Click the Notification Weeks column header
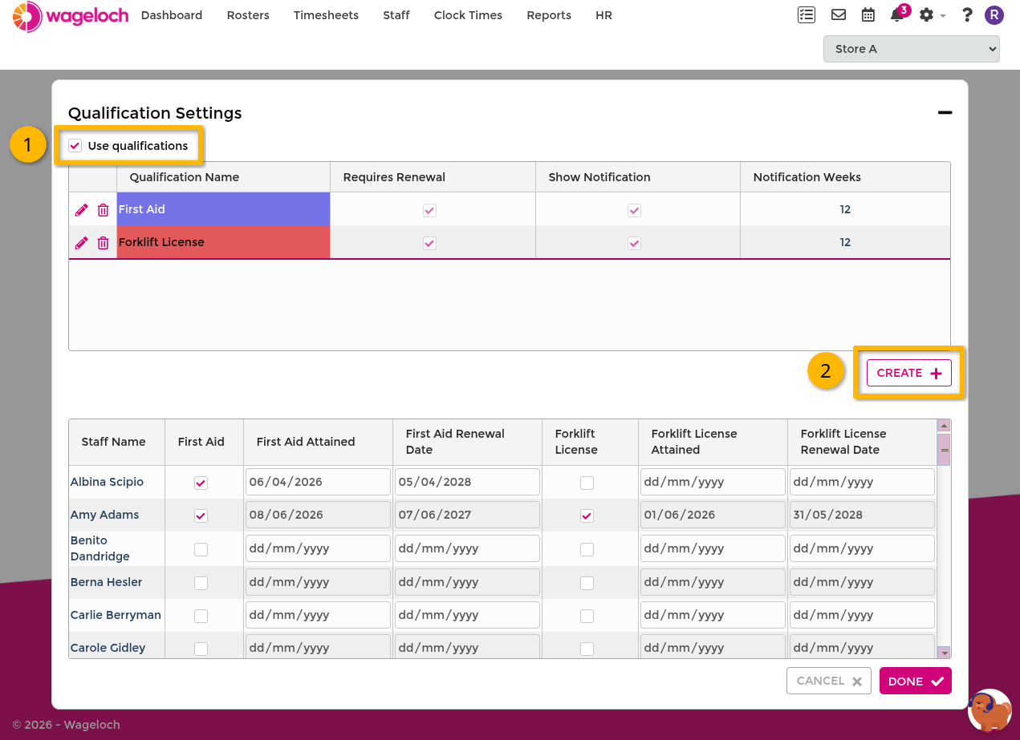 coord(845,177)
